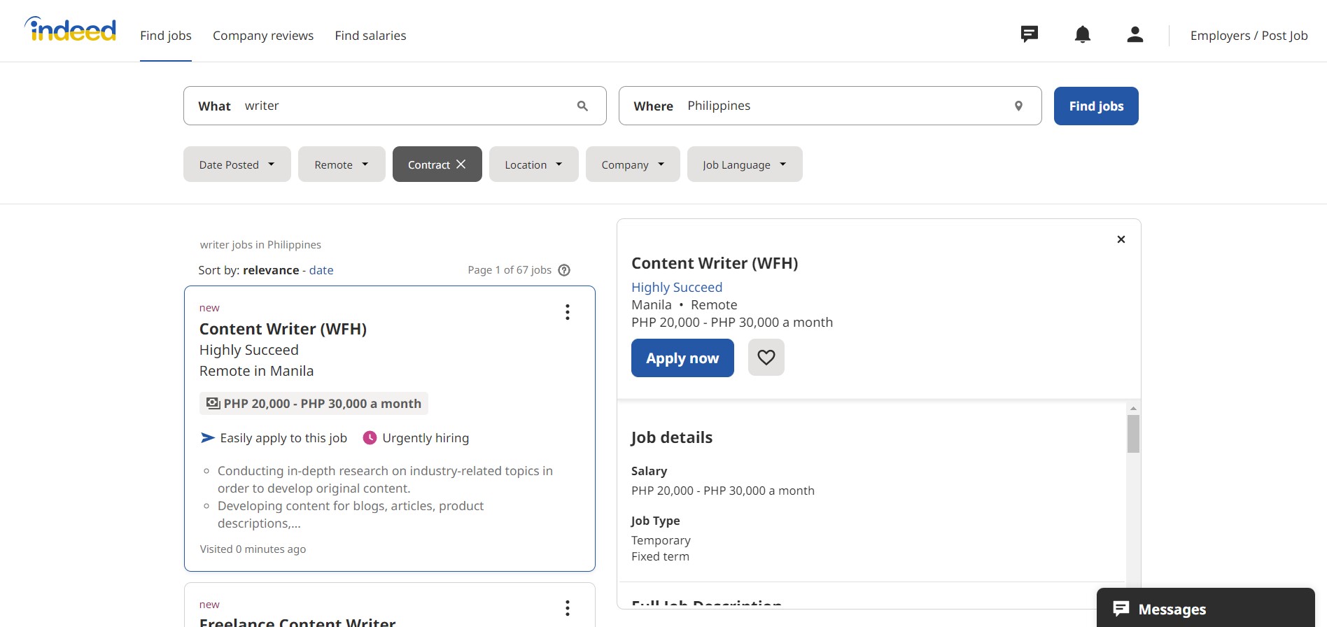Screen dimensions: 1327x627
Task: Open options menu on Content Writer card
Action: pyautogui.click(x=568, y=312)
